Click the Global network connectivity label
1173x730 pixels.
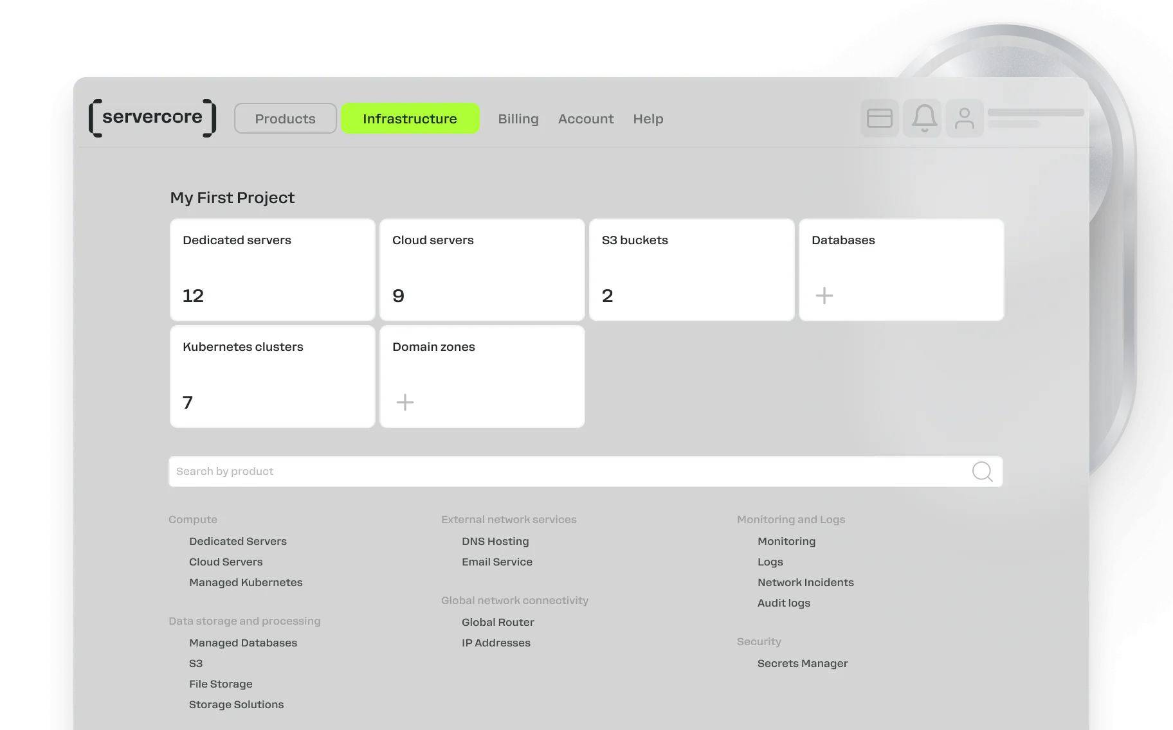tap(514, 600)
